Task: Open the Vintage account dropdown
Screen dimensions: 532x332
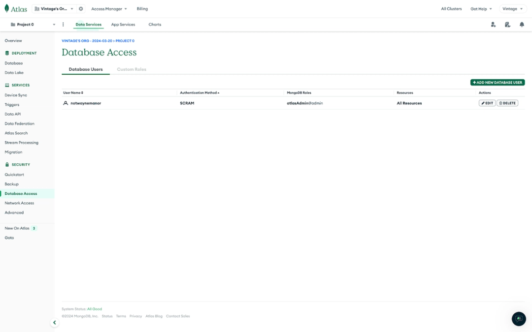Action: pos(512,8)
